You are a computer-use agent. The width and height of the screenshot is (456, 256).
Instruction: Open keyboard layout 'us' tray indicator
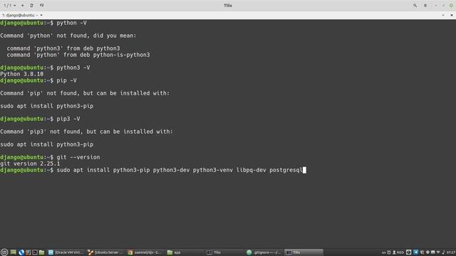[x=383, y=252]
